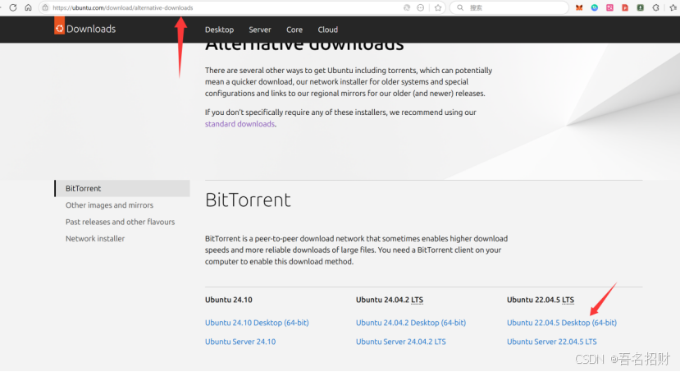This screenshot has height=372, width=680.
Task: Select BitTorrent in the side navigation
Action: click(x=122, y=188)
